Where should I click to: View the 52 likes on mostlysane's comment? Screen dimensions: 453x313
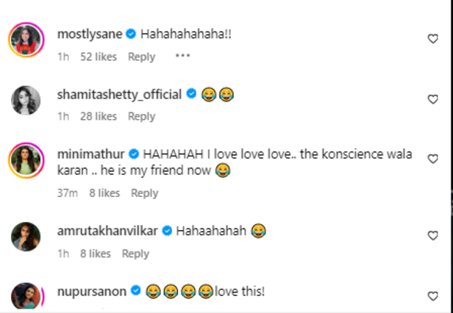[101, 57]
